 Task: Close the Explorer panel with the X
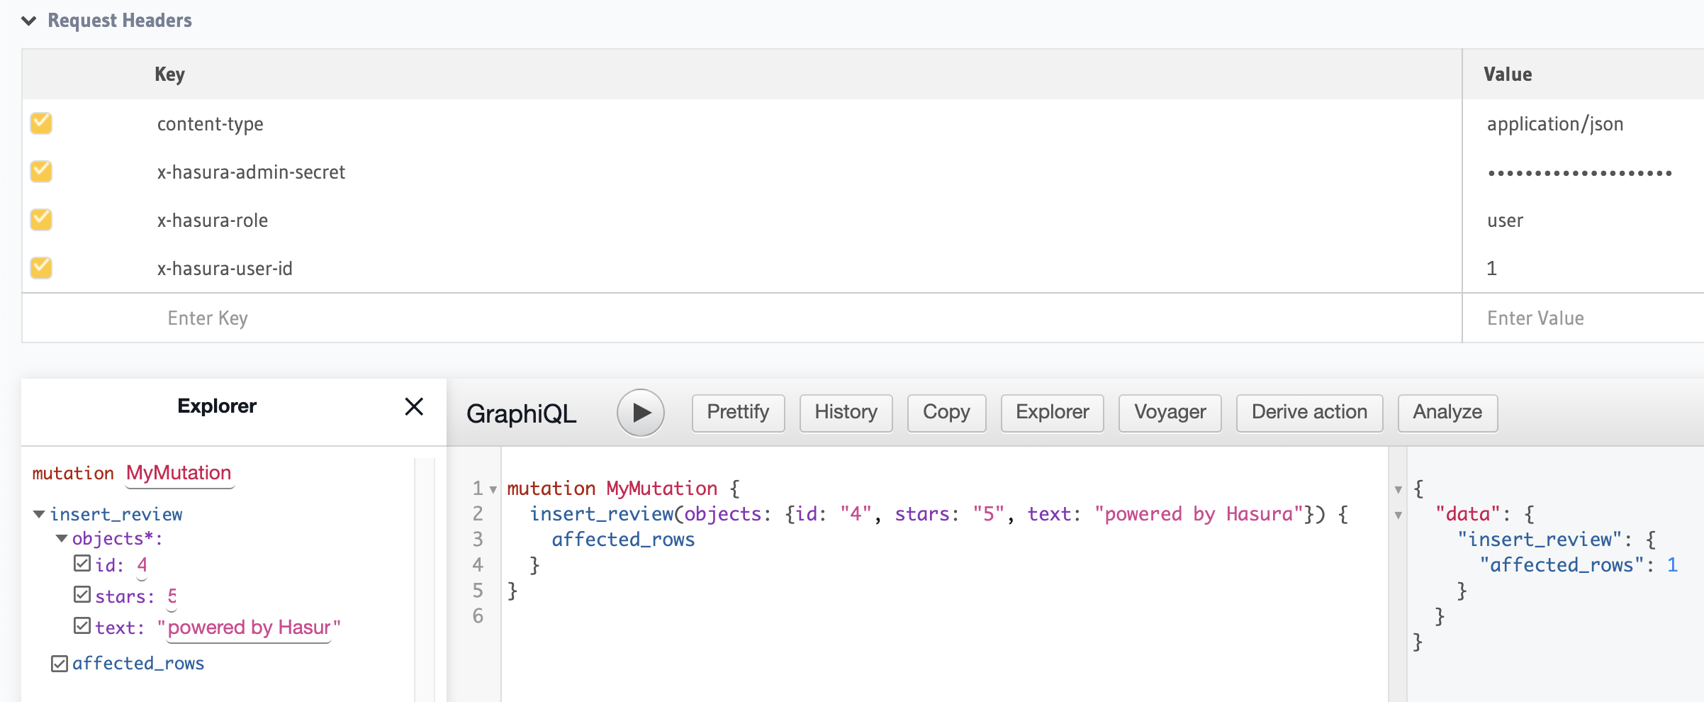tap(414, 406)
